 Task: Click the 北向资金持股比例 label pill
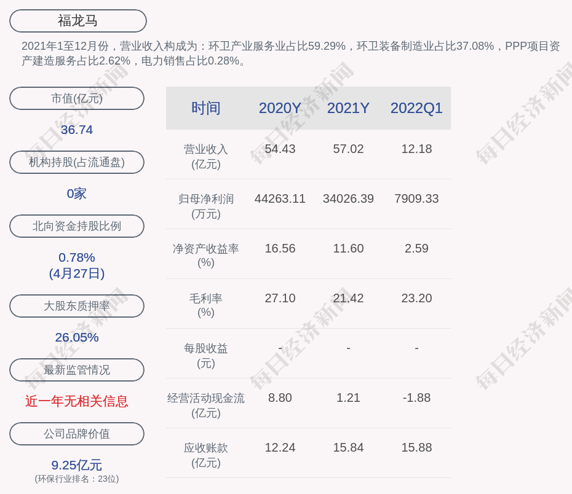click(x=77, y=226)
